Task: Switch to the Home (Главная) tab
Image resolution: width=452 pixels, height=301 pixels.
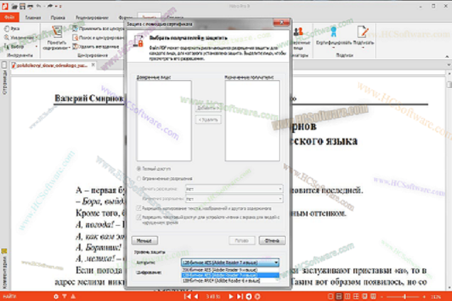Action: pos(33,18)
